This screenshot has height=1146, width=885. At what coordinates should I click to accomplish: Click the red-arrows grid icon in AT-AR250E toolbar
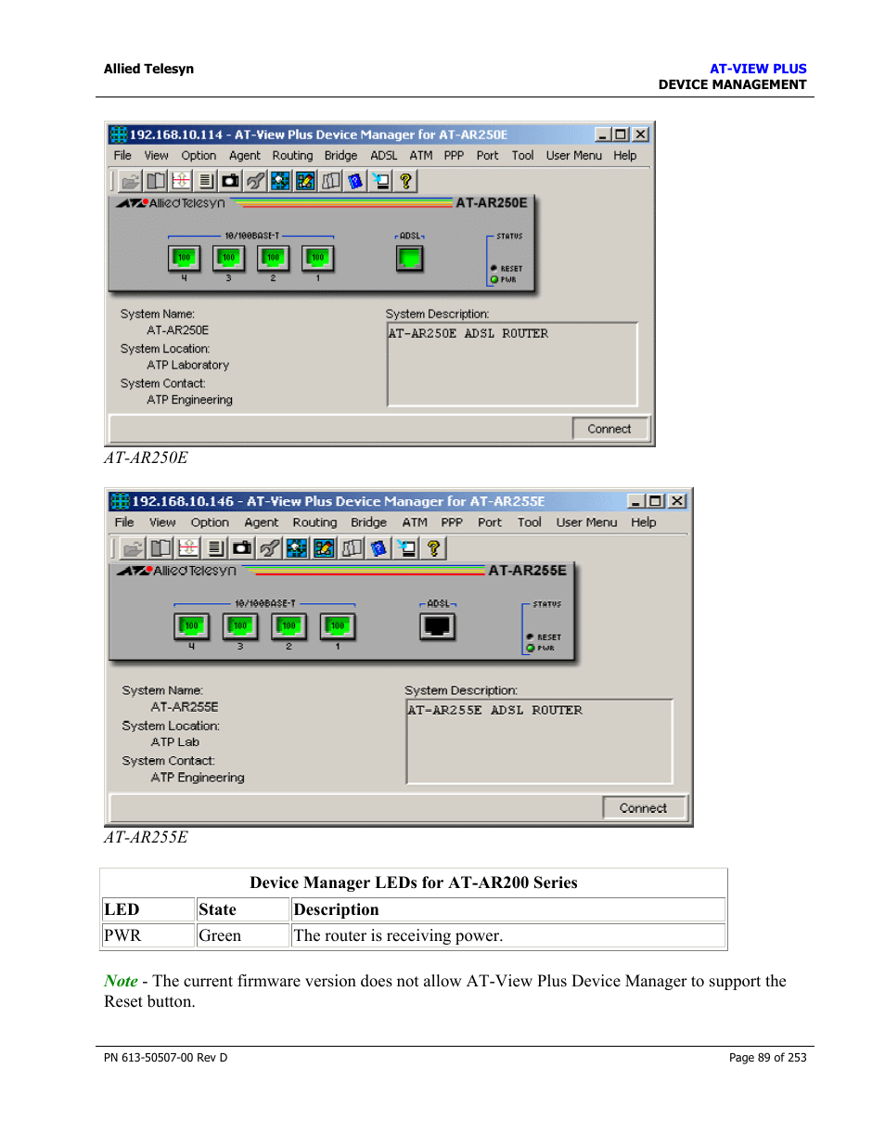(x=181, y=181)
